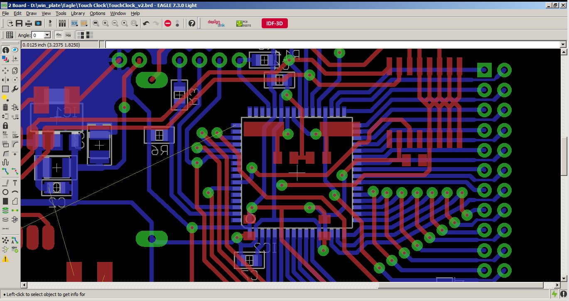Click the Zoom in magnifier
569x301 pixels.
[x=105, y=23]
